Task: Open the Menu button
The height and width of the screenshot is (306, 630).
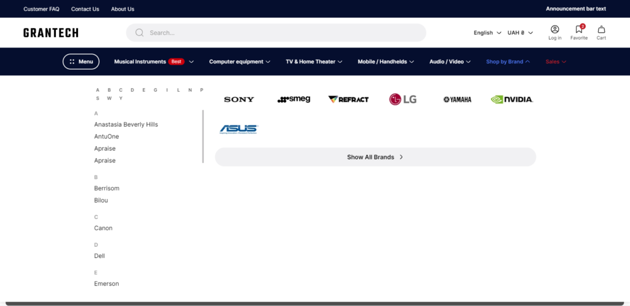Action: (81, 62)
